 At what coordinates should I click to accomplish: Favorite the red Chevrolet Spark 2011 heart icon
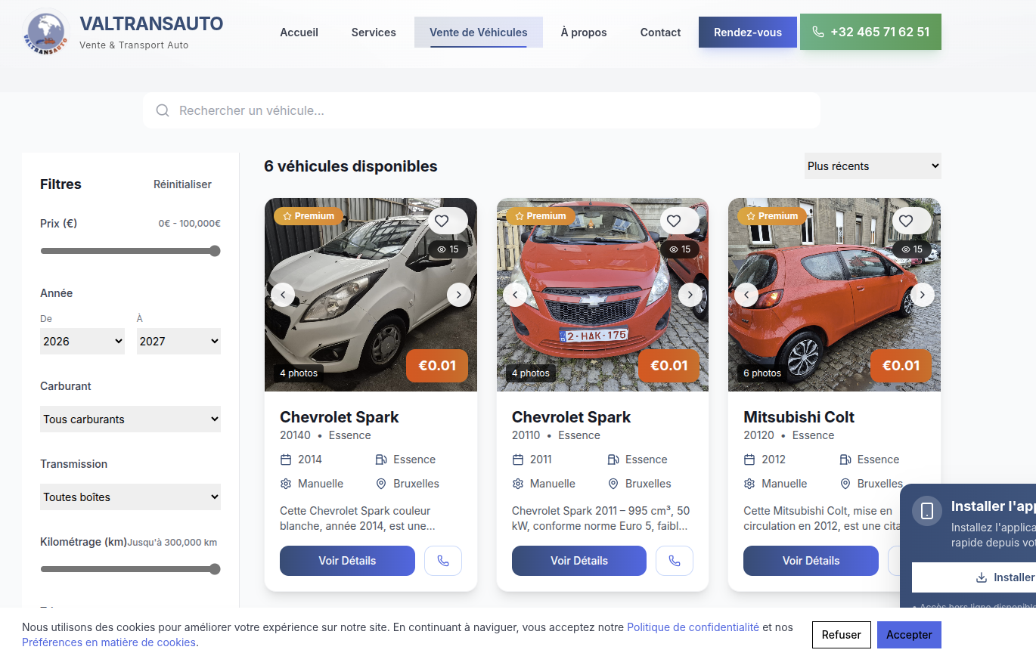coord(674,221)
